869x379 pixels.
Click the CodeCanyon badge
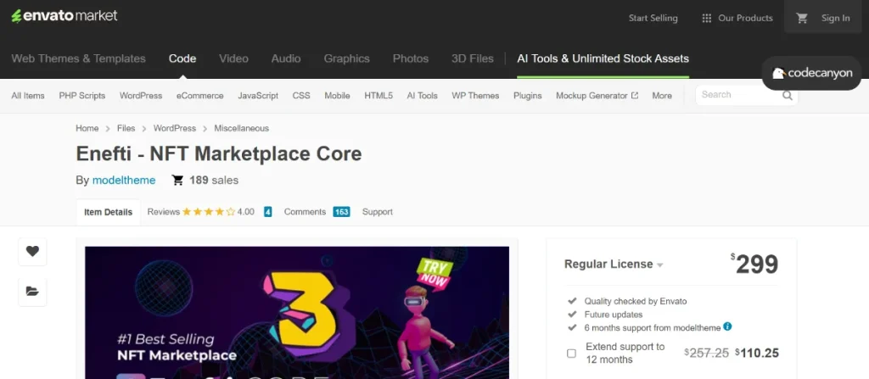(812, 73)
